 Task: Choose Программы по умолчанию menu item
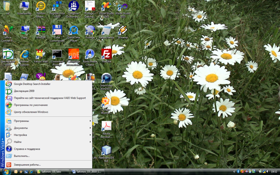pyautogui.click(x=49, y=105)
